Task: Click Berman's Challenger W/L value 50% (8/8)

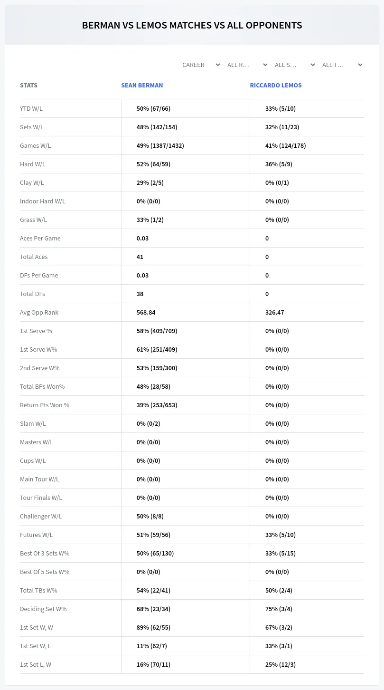Action: [150, 516]
